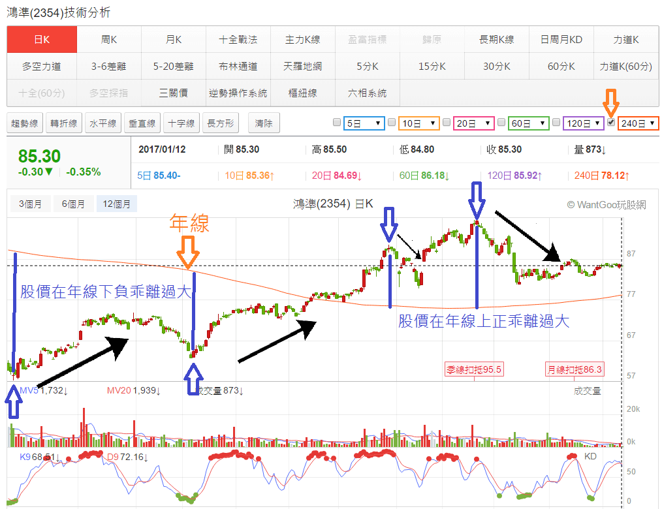This screenshot has width=662, height=509.
Task: Select the 垂直線 vertical line tool
Action: (x=142, y=123)
